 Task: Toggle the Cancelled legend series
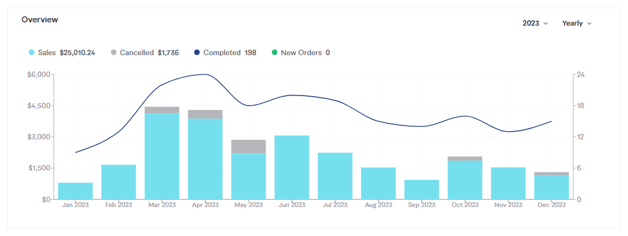click(x=145, y=53)
